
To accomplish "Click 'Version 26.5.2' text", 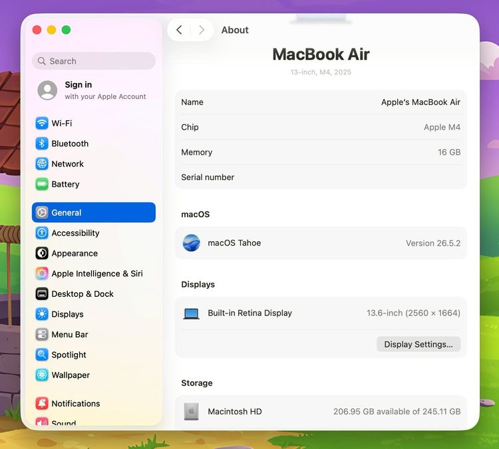I will coord(433,243).
